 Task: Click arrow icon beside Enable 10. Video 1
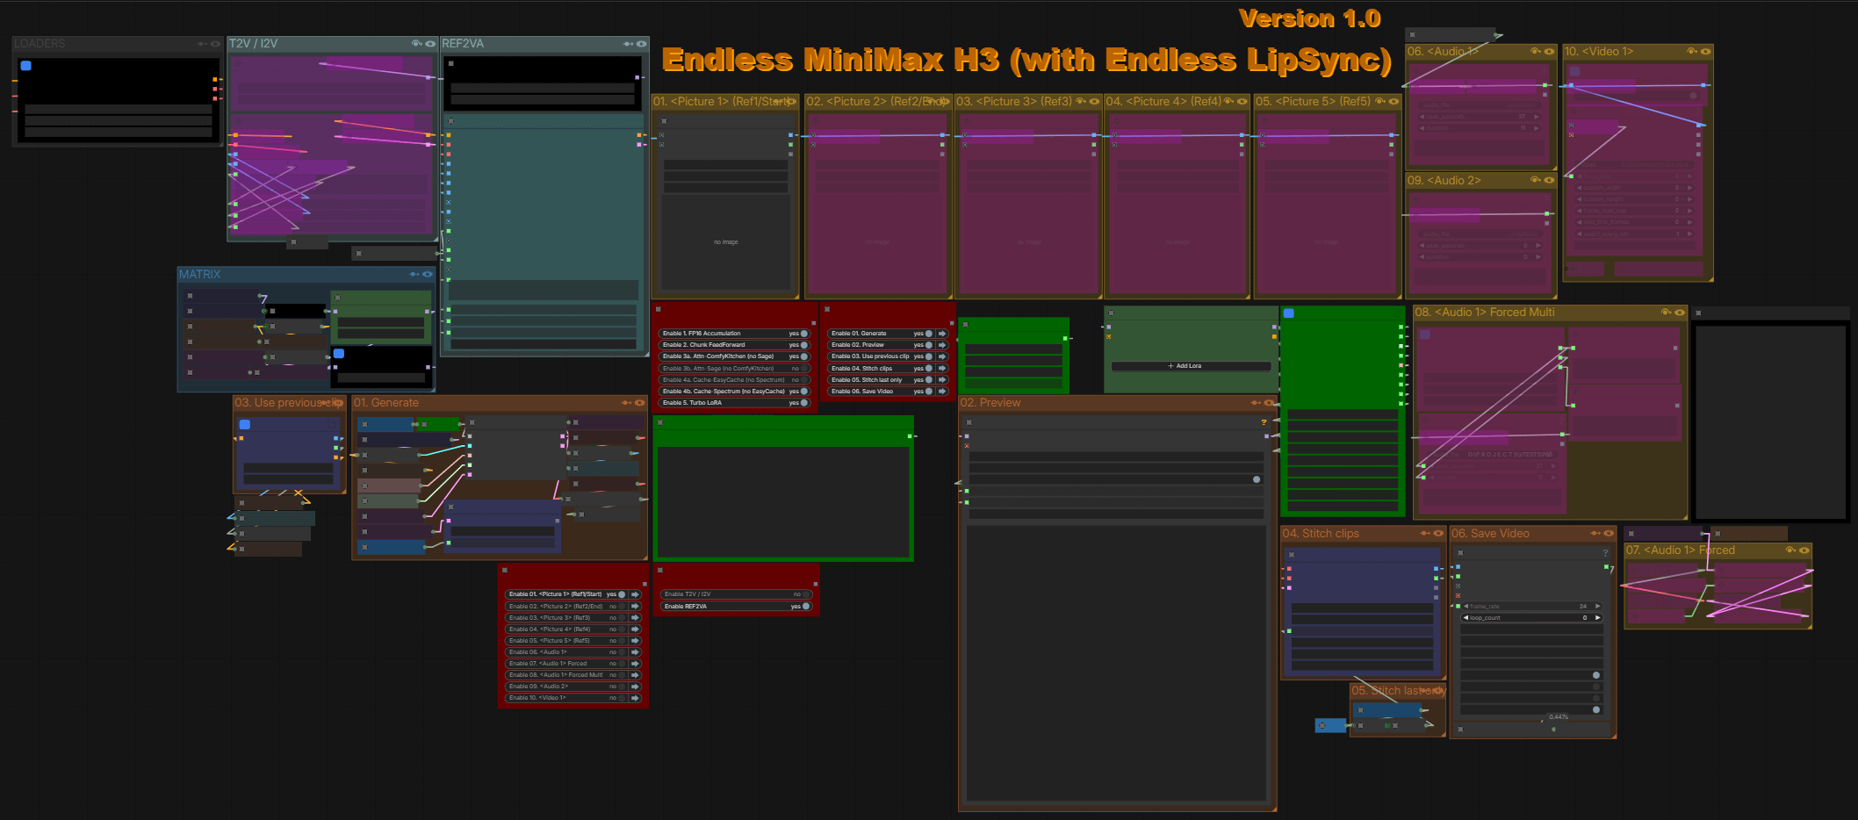[635, 698]
